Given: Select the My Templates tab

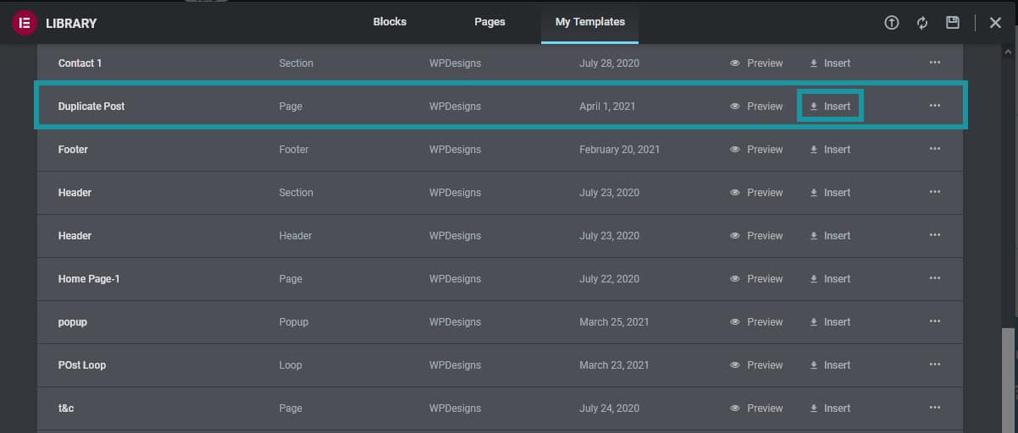Looking at the screenshot, I should (589, 22).
